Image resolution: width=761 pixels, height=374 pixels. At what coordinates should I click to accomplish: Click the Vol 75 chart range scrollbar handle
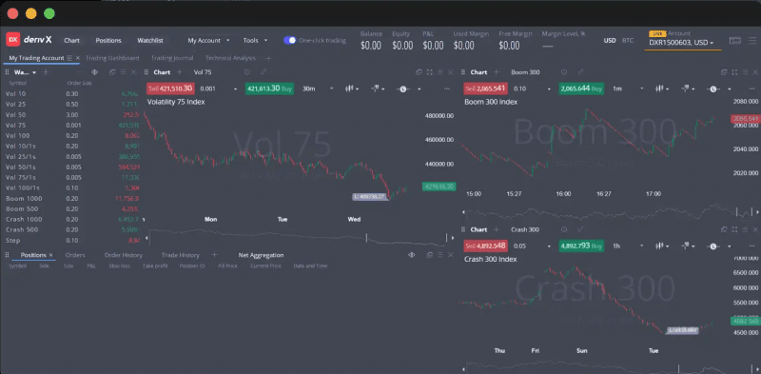click(x=366, y=238)
